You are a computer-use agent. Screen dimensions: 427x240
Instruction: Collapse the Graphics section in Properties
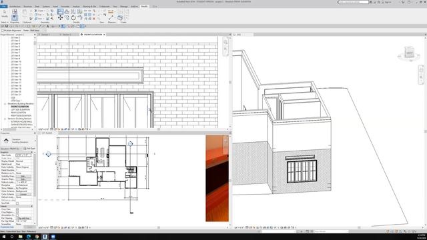tap(32, 152)
